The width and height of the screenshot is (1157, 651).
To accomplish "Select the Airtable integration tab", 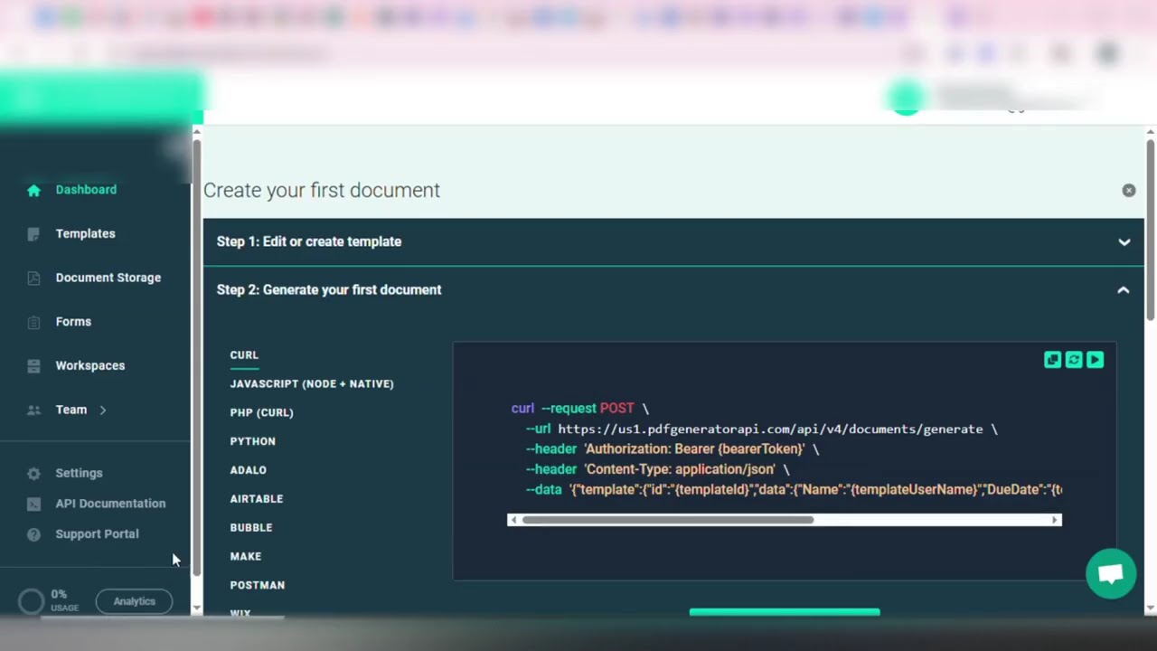I will tap(256, 499).
